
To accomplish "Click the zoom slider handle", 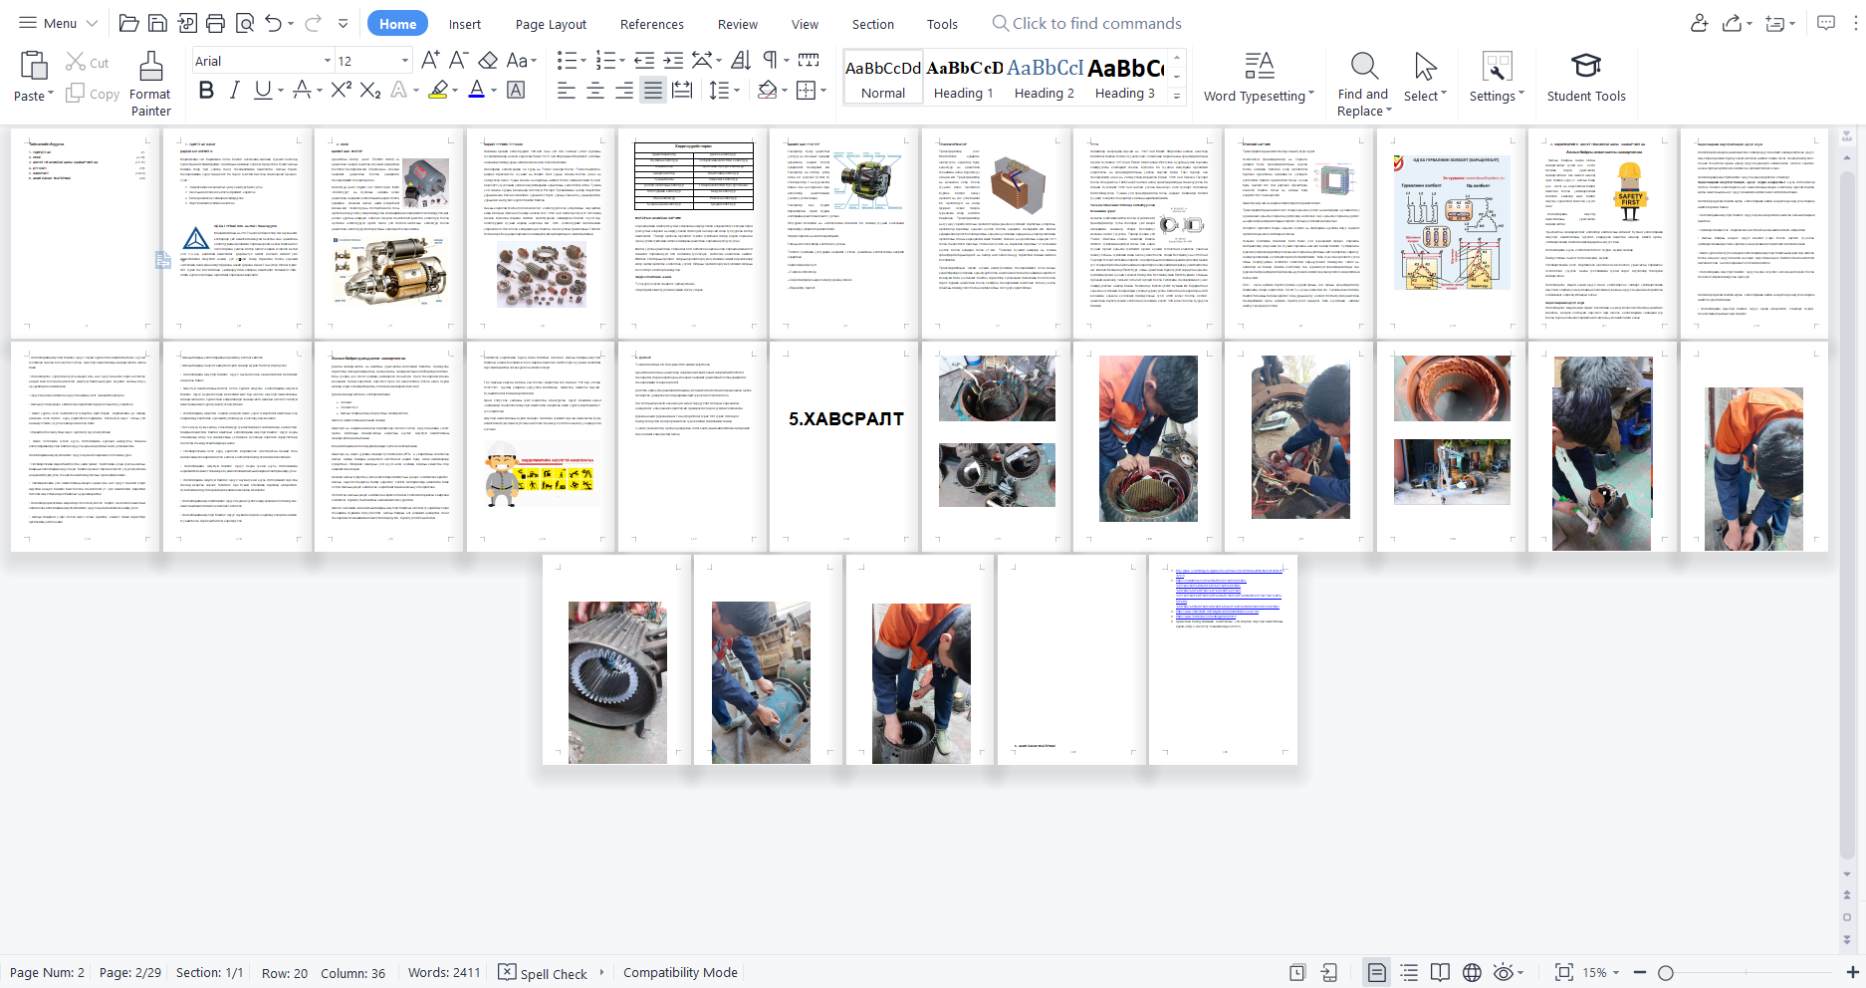I will tap(1665, 973).
